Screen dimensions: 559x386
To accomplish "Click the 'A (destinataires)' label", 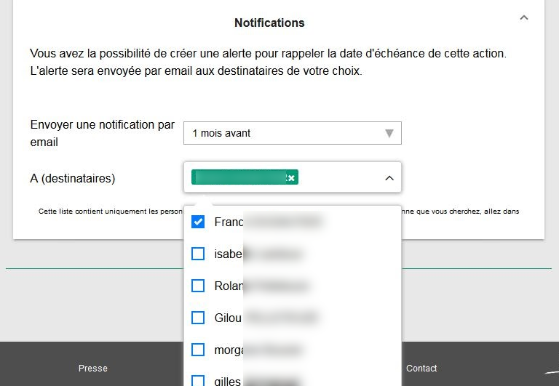I will pos(73,178).
